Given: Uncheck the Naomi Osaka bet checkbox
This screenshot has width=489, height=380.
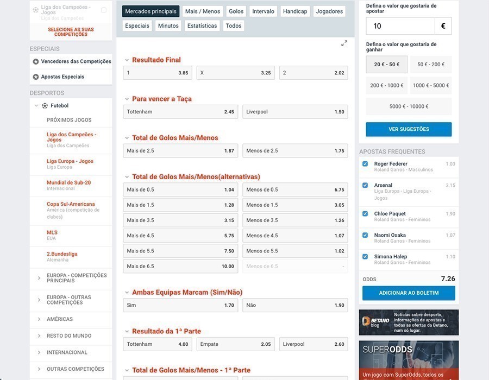Looking at the screenshot, I should [x=365, y=235].
